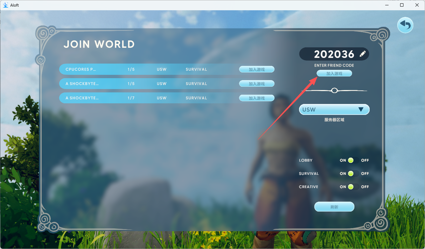425x249 pixels.
Task: Toggle the CREATIVE filter switch
Action: click(353, 187)
